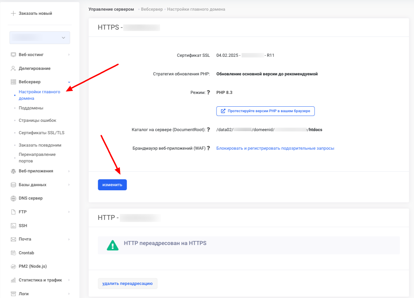Click the Делегирование user icon
The height and width of the screenshot is (298, 414).
tap(13, 68)
